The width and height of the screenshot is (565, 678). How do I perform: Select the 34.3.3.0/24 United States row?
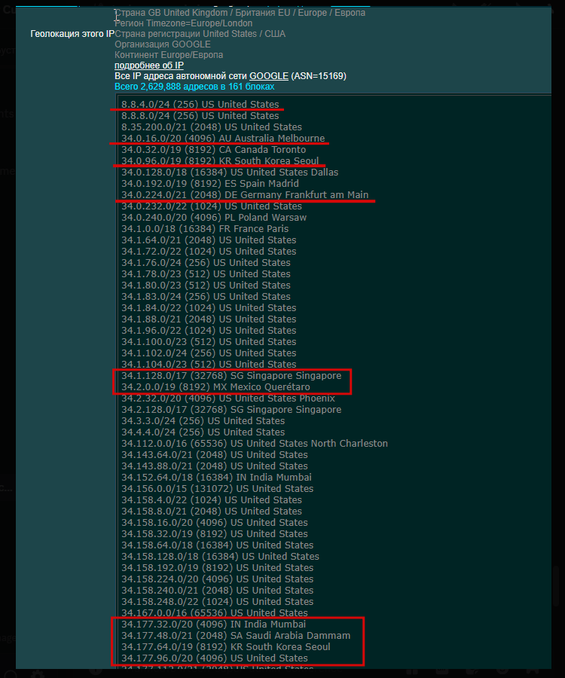point(203,420)
